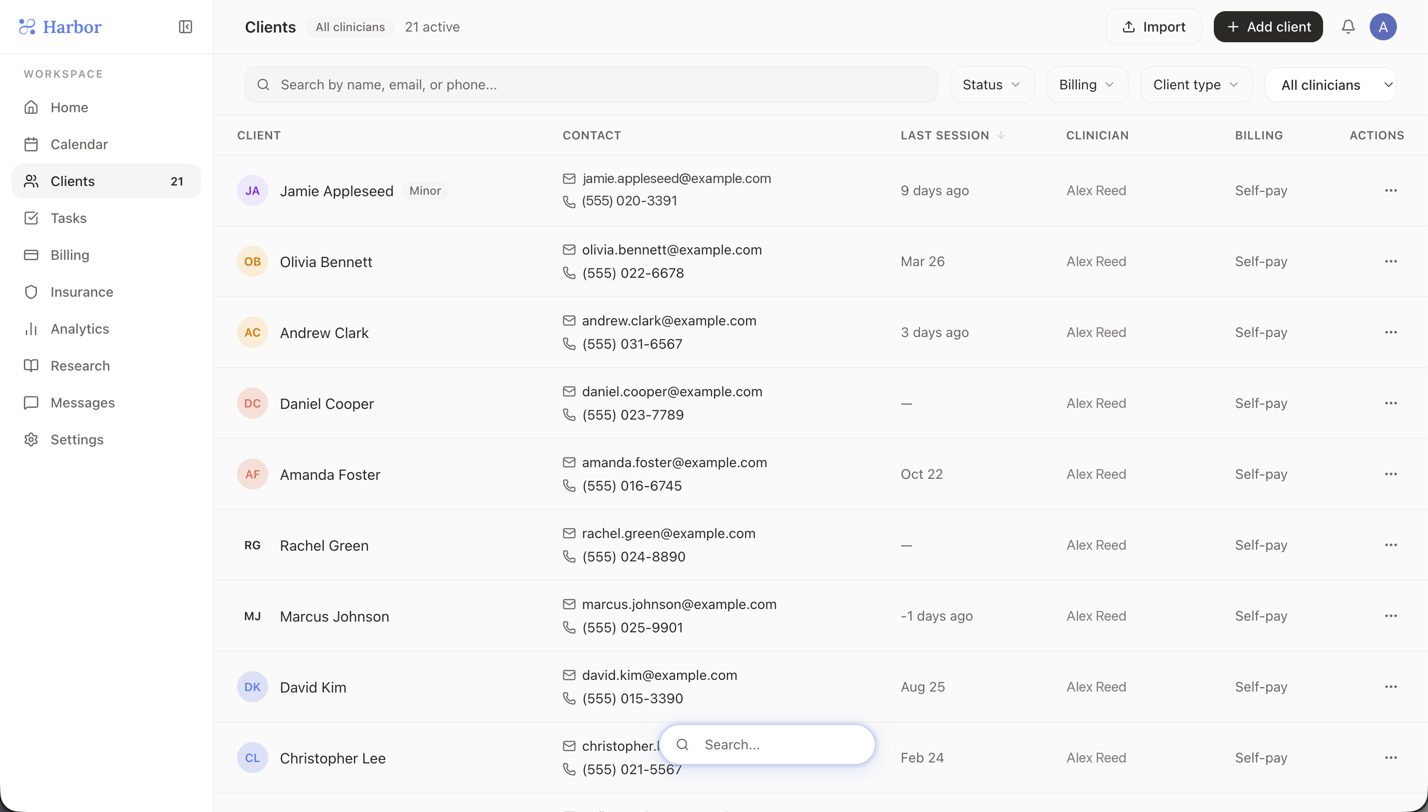Open the Billing filter dropdown
The height and width of the screenshot is (812, 1428).
(1088, 85)
